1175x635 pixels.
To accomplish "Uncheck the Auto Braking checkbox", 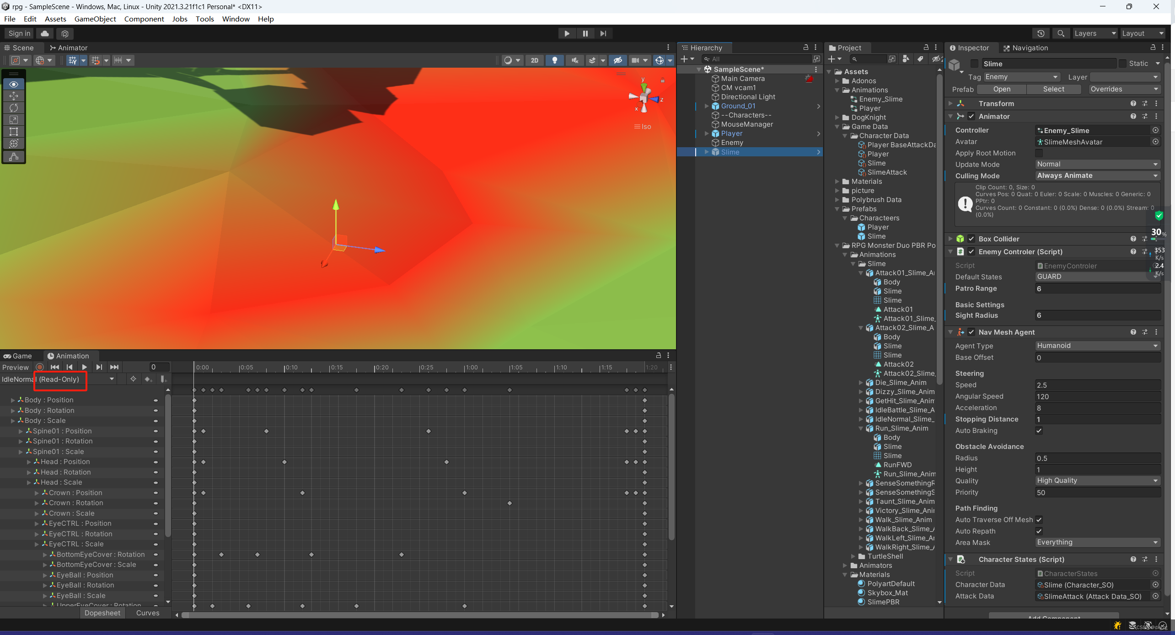I will click(1039, 431).
